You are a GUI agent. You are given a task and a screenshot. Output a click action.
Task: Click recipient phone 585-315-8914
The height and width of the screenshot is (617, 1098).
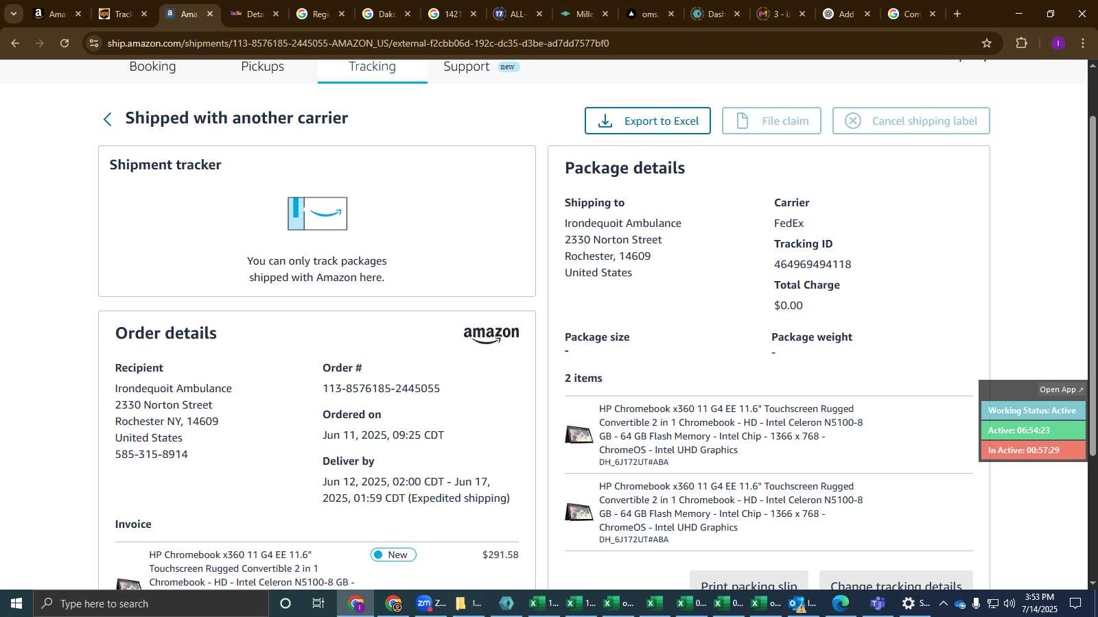152,455
